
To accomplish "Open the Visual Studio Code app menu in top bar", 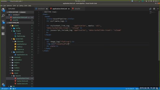I will [x=16, y=1].
